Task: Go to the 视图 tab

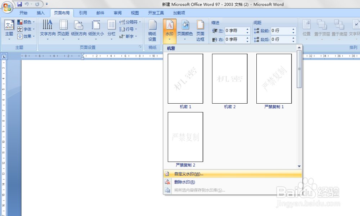Action: (x=135, y=13)
